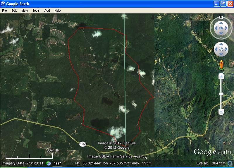
Task: Click the N north-up compass marker
Action: (x=221, y=17)
